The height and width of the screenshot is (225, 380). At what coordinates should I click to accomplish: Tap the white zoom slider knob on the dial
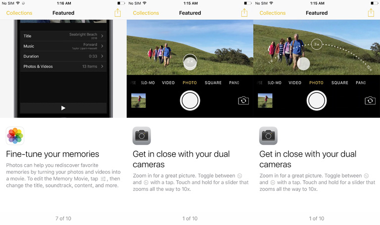303,63
